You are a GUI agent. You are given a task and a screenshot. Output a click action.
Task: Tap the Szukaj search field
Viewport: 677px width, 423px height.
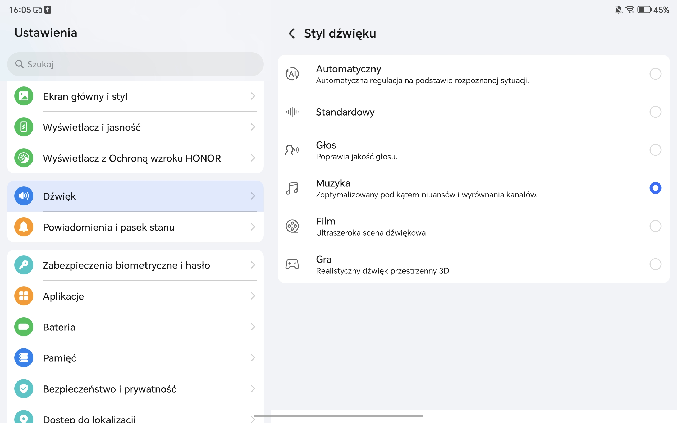(135, 64)
